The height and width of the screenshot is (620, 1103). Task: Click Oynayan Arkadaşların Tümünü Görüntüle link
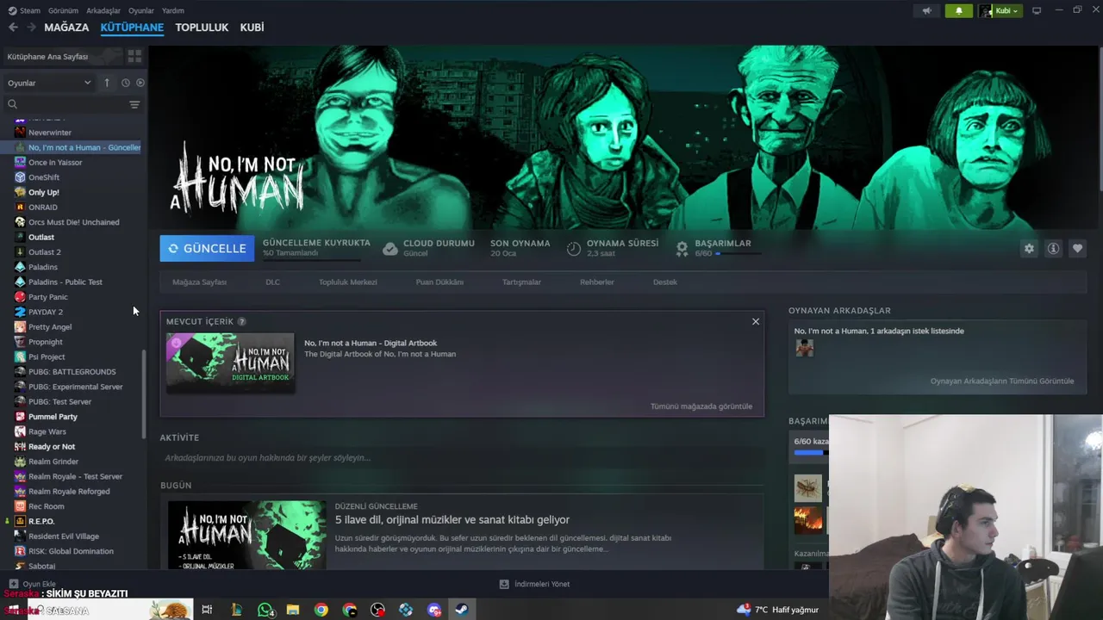pyautogui.click(x=1002, y=381)
